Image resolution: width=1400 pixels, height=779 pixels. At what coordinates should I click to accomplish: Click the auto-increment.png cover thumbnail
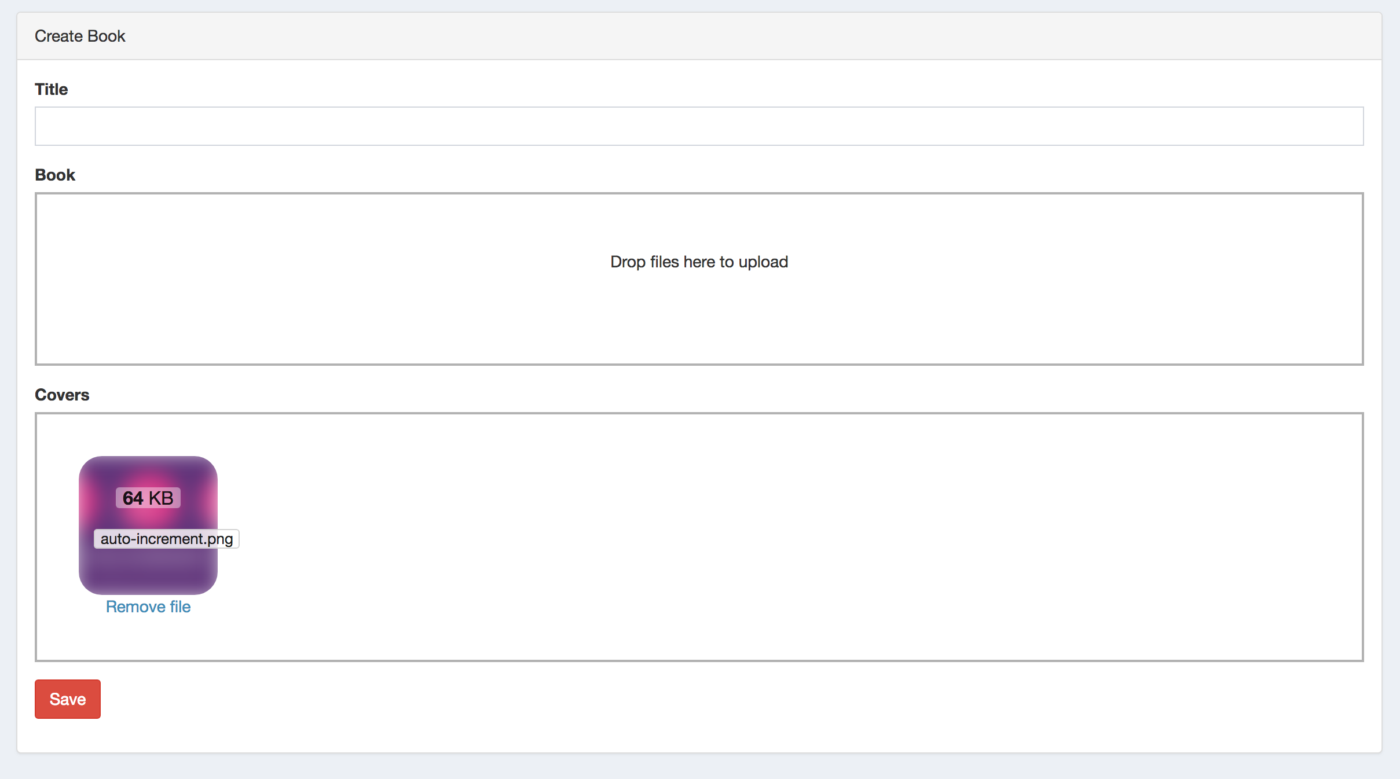point(148,526)
